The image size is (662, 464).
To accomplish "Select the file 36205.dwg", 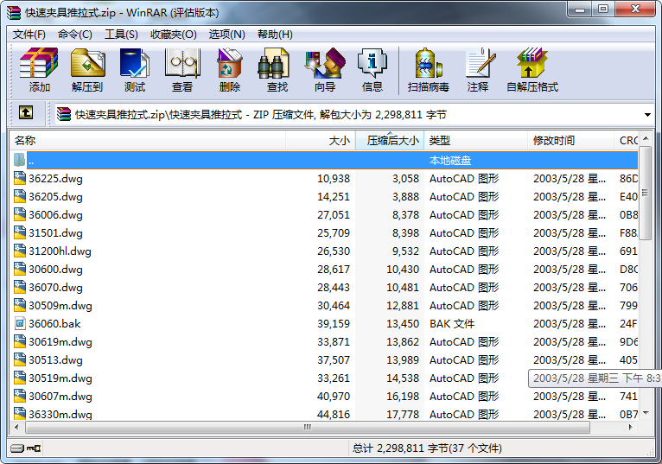I will (55, 197).
